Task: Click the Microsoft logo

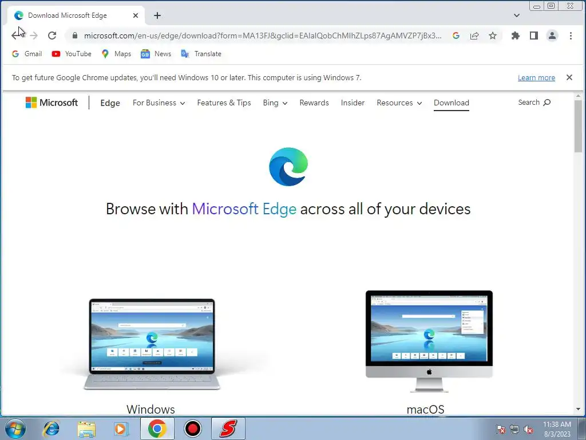Action: [x=52, y=103]
